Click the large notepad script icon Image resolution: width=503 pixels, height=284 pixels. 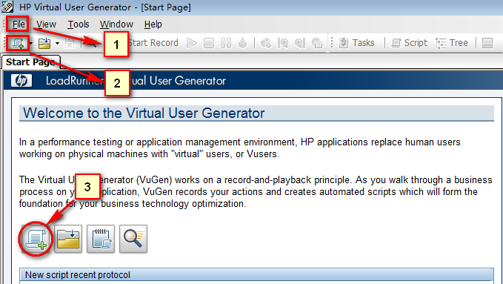pyautogui.click(x=101, y=239)
